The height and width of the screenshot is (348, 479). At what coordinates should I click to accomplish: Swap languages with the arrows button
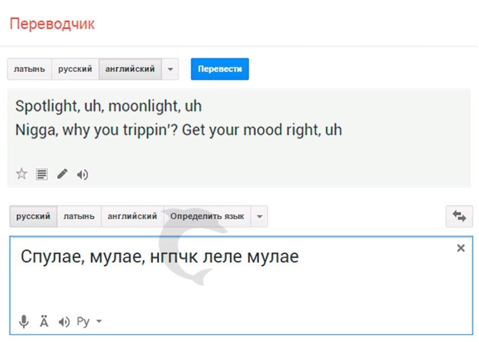(x=459, y=216)
